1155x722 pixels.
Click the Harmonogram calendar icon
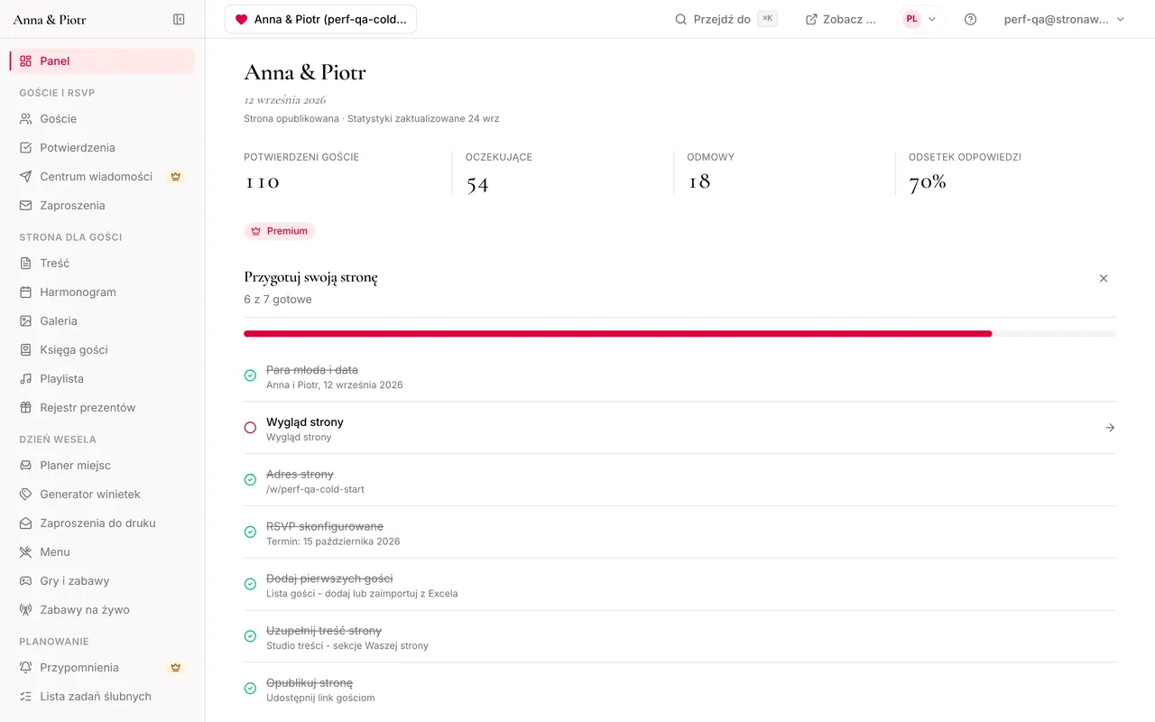(x=25, y=292)
